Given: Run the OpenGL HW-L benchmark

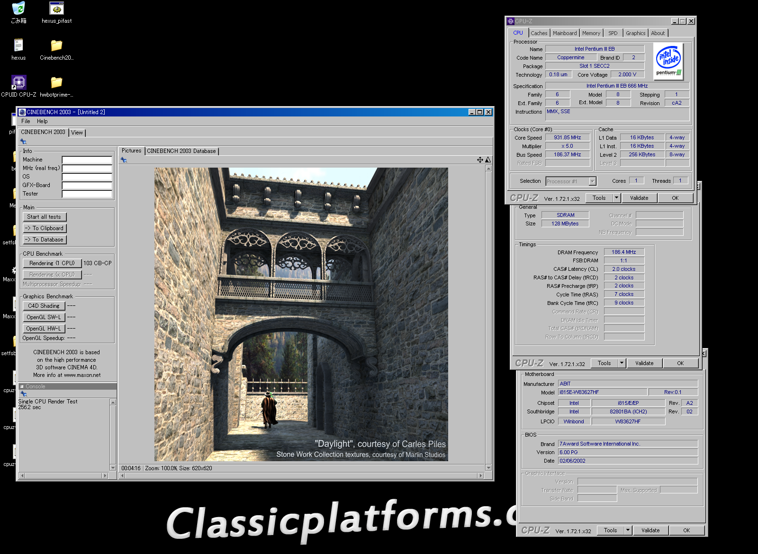Looking at the screenshot, I should point(44,329).
